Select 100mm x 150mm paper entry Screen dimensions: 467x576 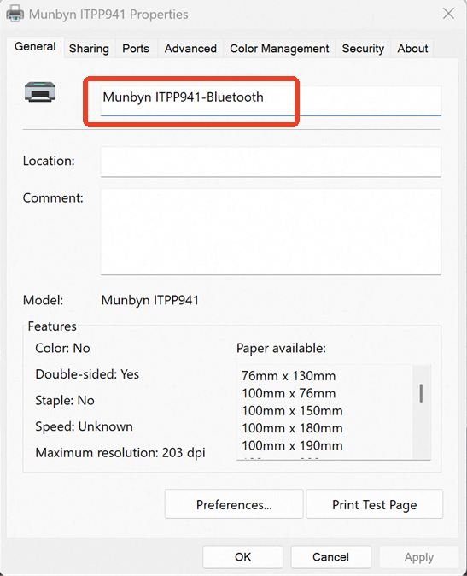coord(292,411)
